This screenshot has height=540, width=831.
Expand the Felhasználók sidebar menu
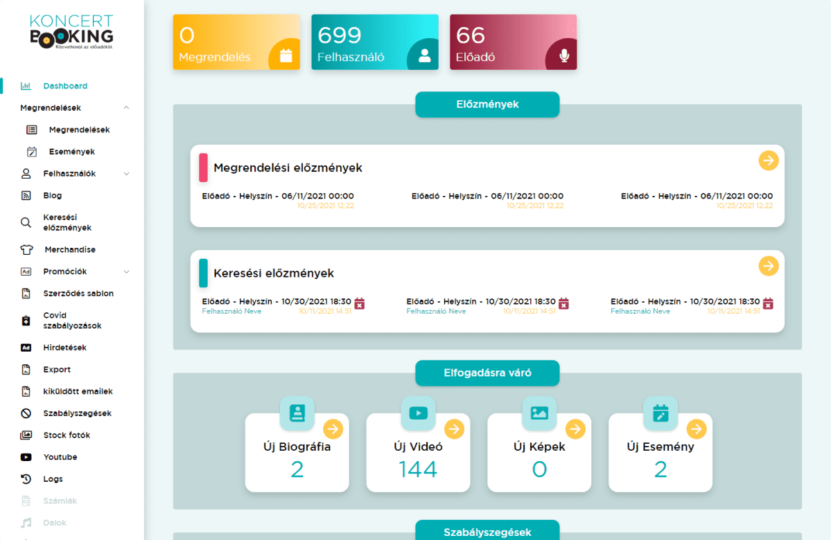coord(126,174)
